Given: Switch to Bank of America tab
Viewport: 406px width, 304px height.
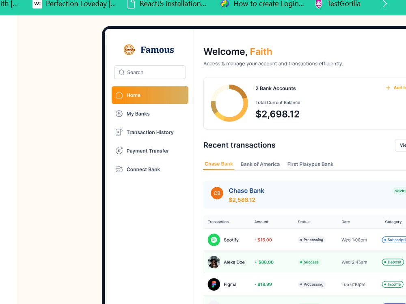Looking at the screenshot, I should (260, 164).
